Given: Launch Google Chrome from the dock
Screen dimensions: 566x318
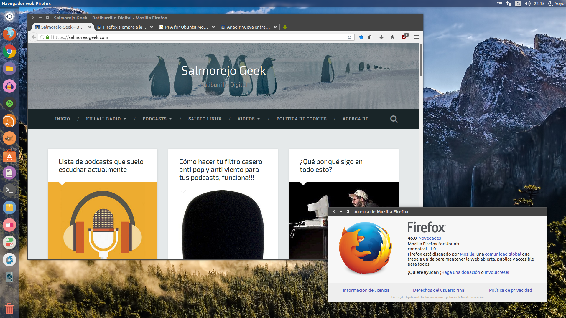Looking at the screenshot, I should pos(9,51).
